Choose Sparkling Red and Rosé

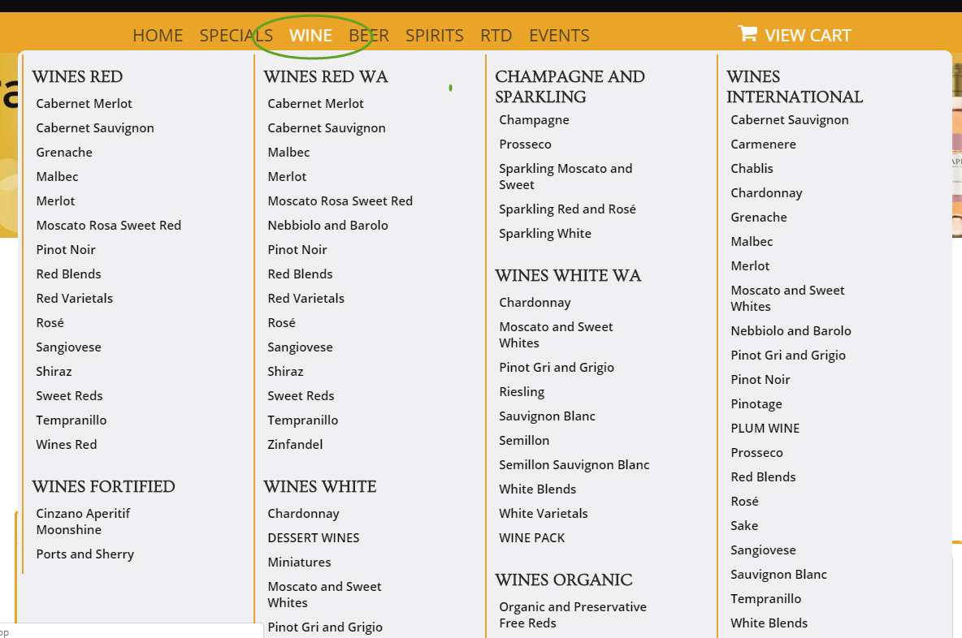click(x=567, y=209)
